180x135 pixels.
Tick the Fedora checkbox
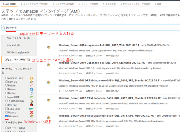pos(7,89)
